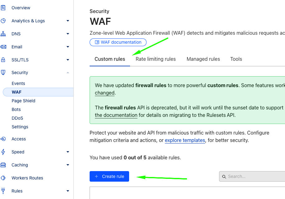This screenshot has width=285, height=199.
Task: Click the DNS network icon
Action: click(3, 34)
